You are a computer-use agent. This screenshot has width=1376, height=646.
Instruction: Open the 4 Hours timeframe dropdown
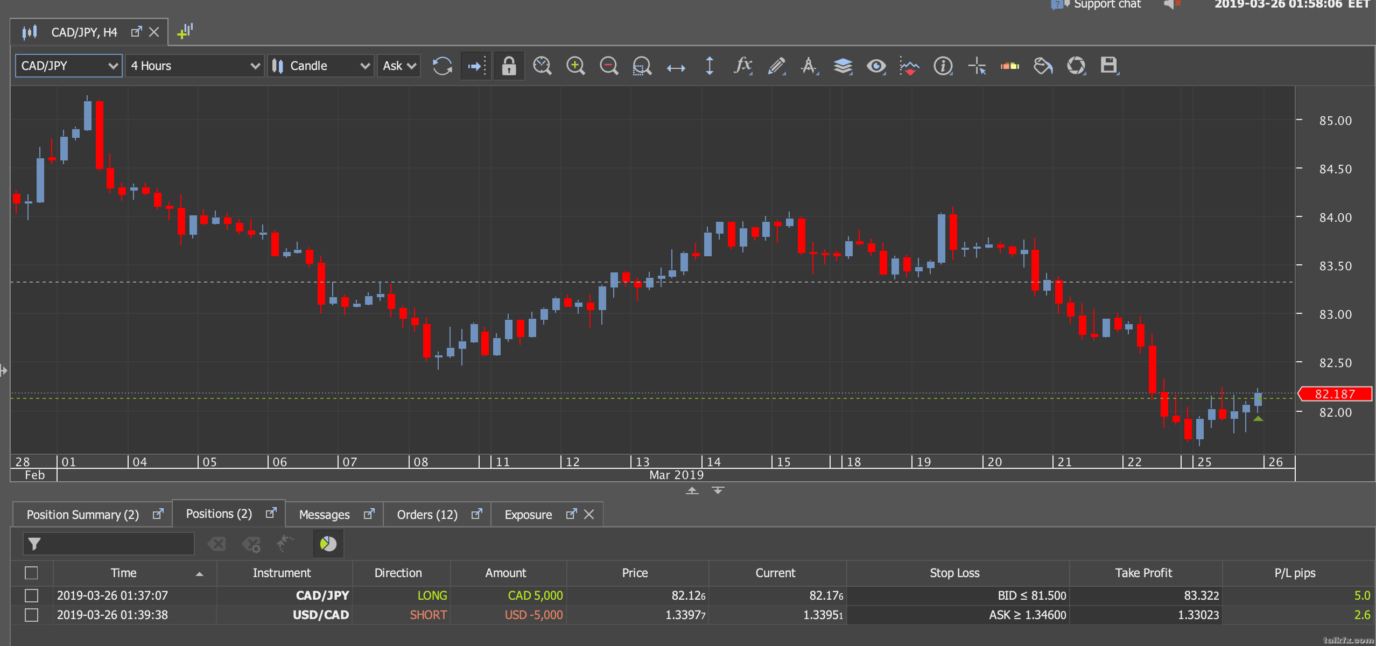coord(195,66)
